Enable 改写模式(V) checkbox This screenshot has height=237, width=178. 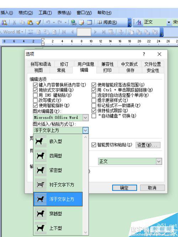[x=35, y=101]
